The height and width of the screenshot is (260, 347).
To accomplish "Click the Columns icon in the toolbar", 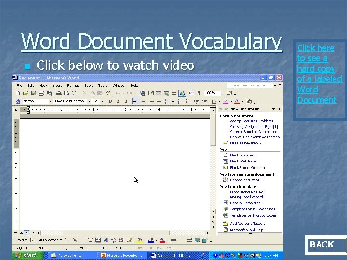I will [174, 93].
